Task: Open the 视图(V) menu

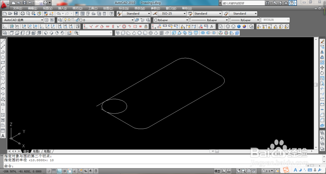Action: 48,8
